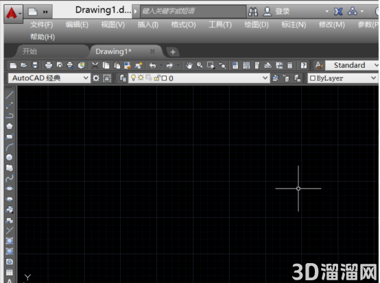Viewport: 380px width, 283px height.
Task: Expand the quick access toolbar overflow arrows
Action: (x=45, y=12)
